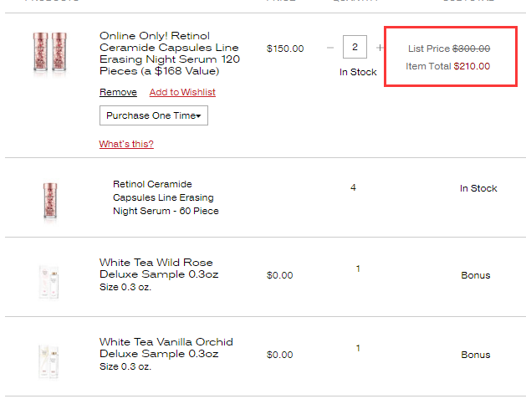Add Retinol Capsules to Wishlist
The image size is (526, 399).
tap(182, 92)
